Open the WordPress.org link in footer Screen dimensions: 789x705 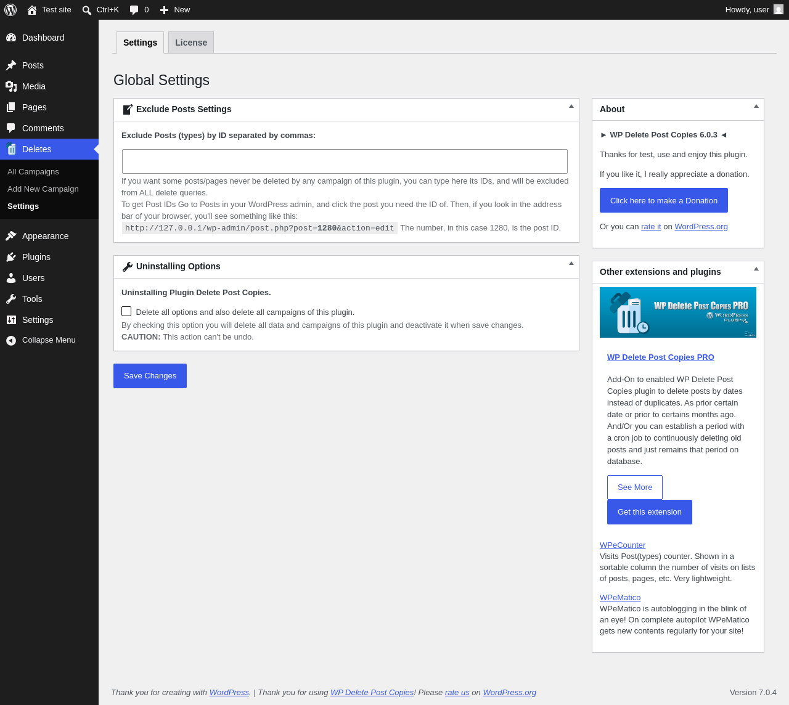(510, 693)
